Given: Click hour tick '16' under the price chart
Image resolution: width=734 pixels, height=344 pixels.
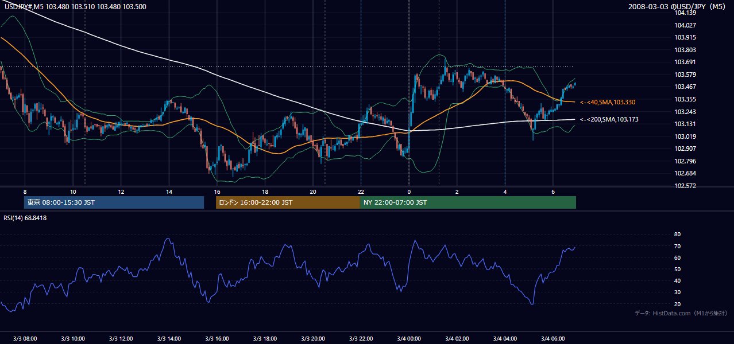Looking at the screenshot, I should (217, 191).
